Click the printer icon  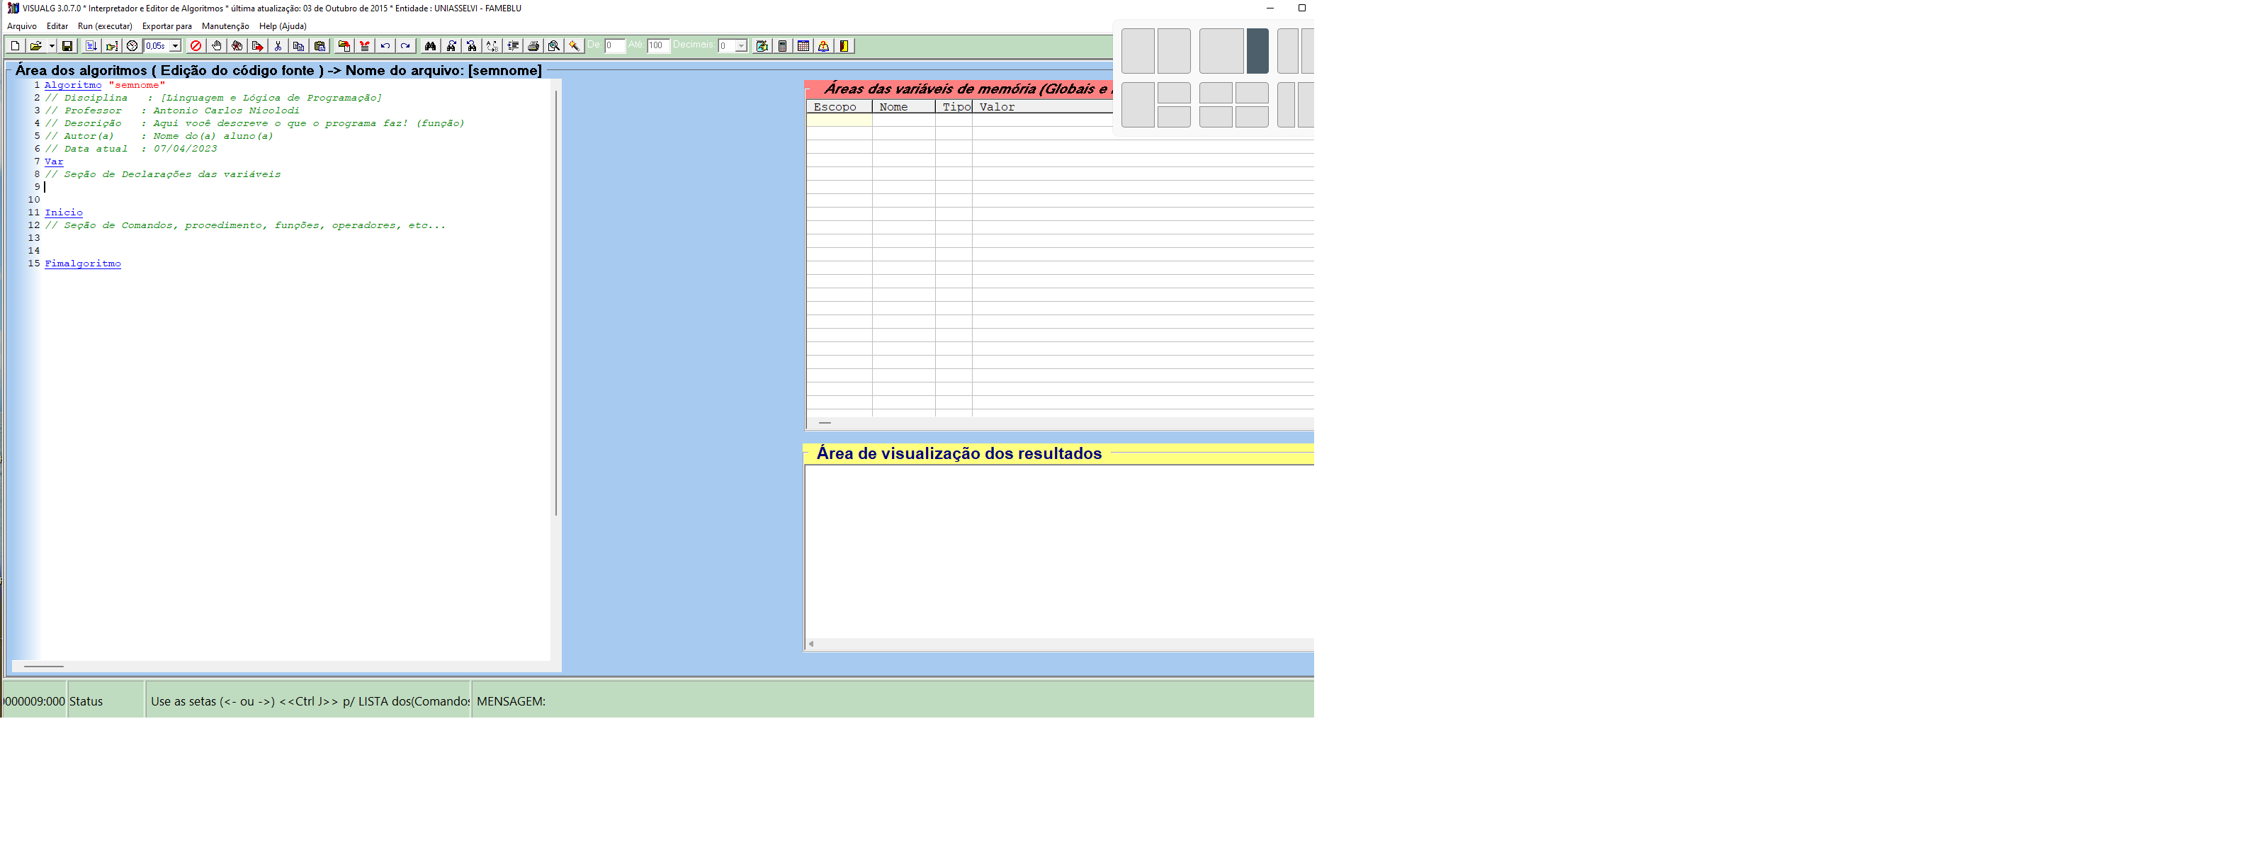(x=533, y=46)
